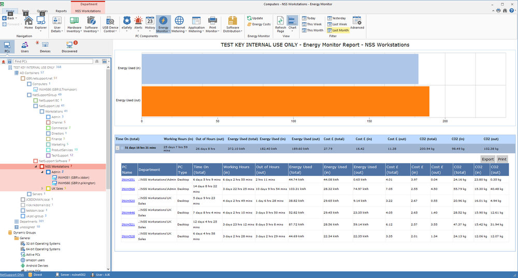Expand the UK Sales tree node

coord(42,188)
